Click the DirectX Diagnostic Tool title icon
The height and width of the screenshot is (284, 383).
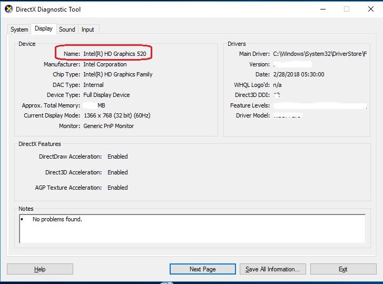[9, 9]
